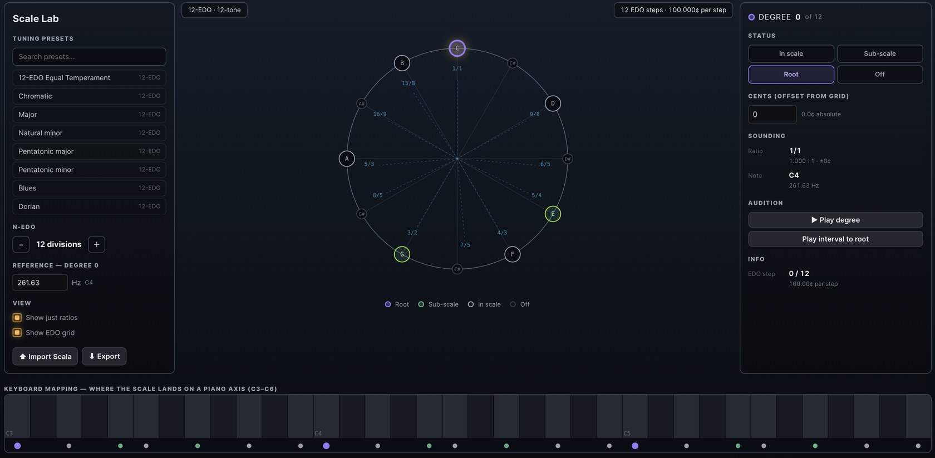Select the G sub-scale node on circle
Image resolution: width=935 pixels, height=458 pixels.
click(x=402, y=254)
